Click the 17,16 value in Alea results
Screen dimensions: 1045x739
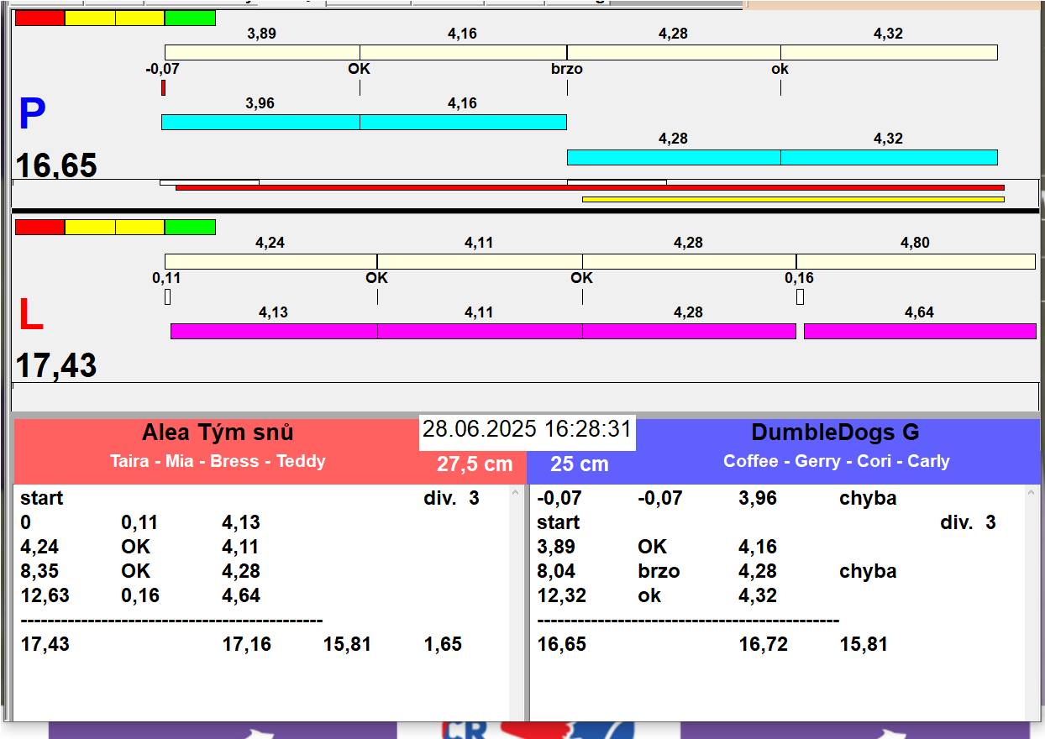pos(246,644)
